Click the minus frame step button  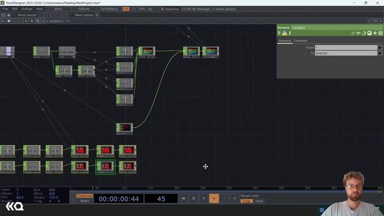[224, 199]
